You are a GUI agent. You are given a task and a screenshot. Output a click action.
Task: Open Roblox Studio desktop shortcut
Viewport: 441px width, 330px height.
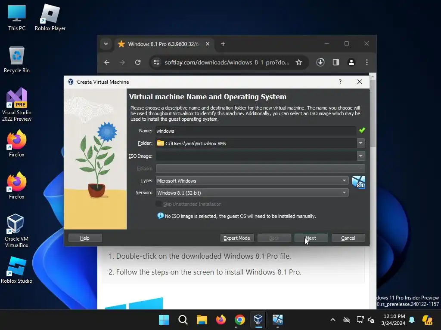[17, 270]
